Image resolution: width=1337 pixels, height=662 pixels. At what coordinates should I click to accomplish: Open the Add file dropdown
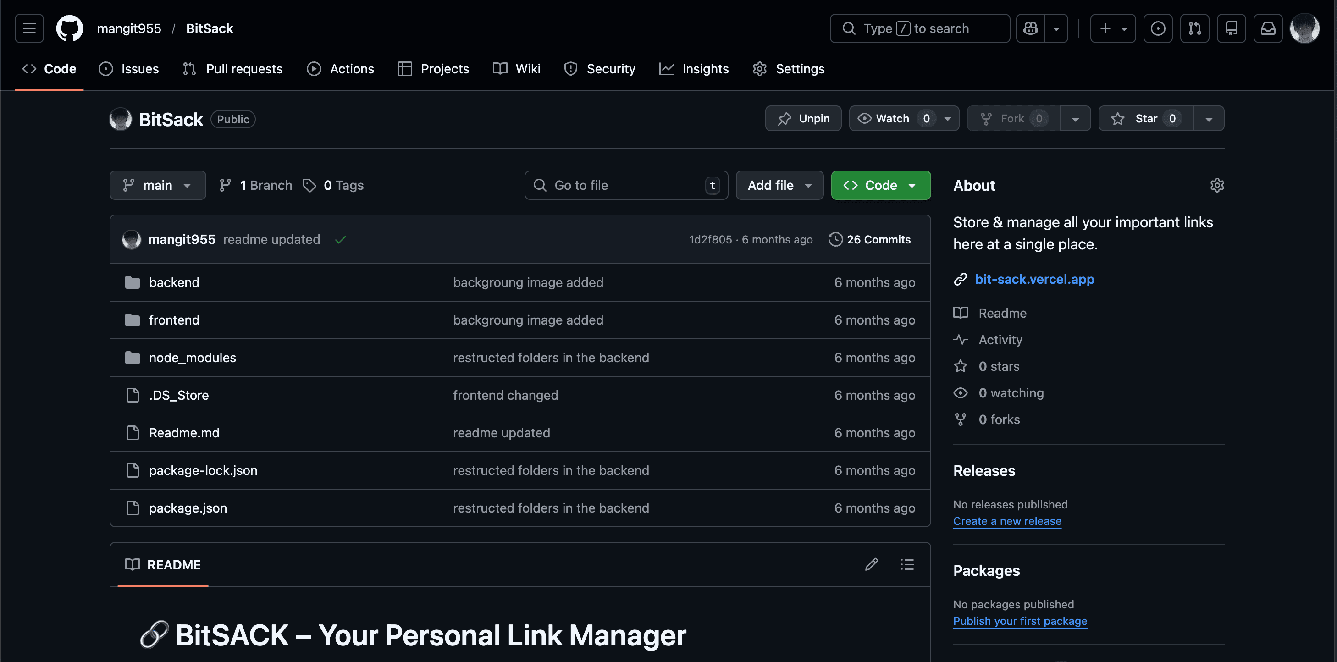pyautogui.click(x=779, y=185)
